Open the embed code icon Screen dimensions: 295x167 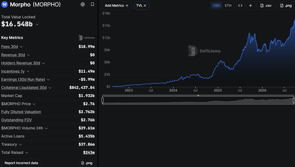point(240,6)
